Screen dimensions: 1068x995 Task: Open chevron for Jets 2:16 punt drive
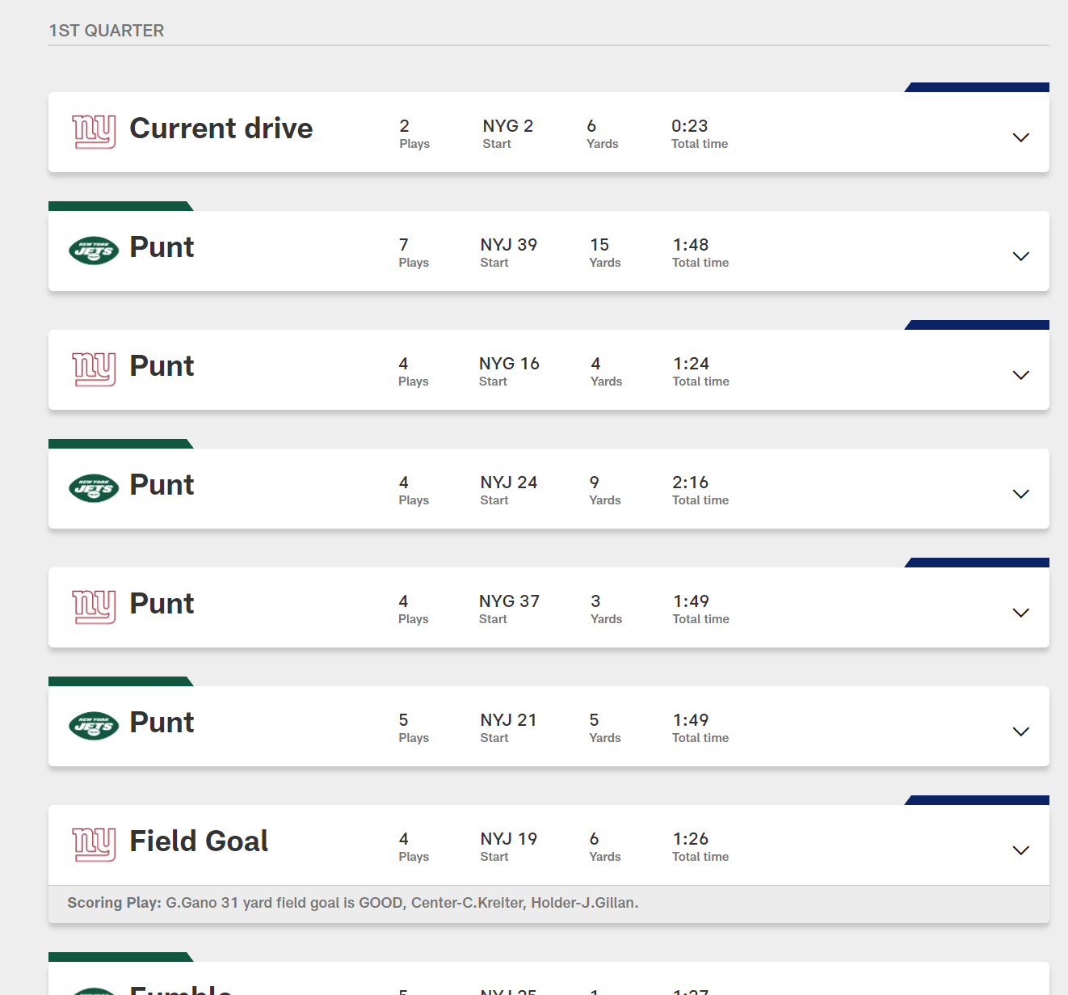[1020, 494]
